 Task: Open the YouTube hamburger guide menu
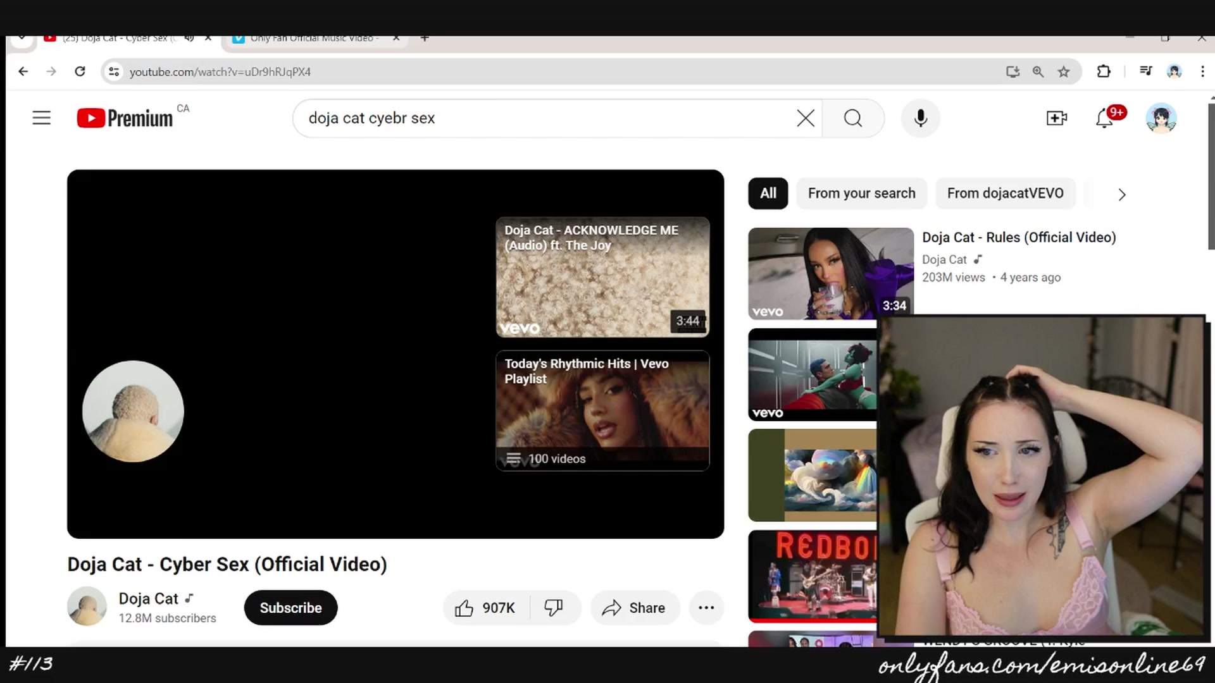tap(42, 118)
